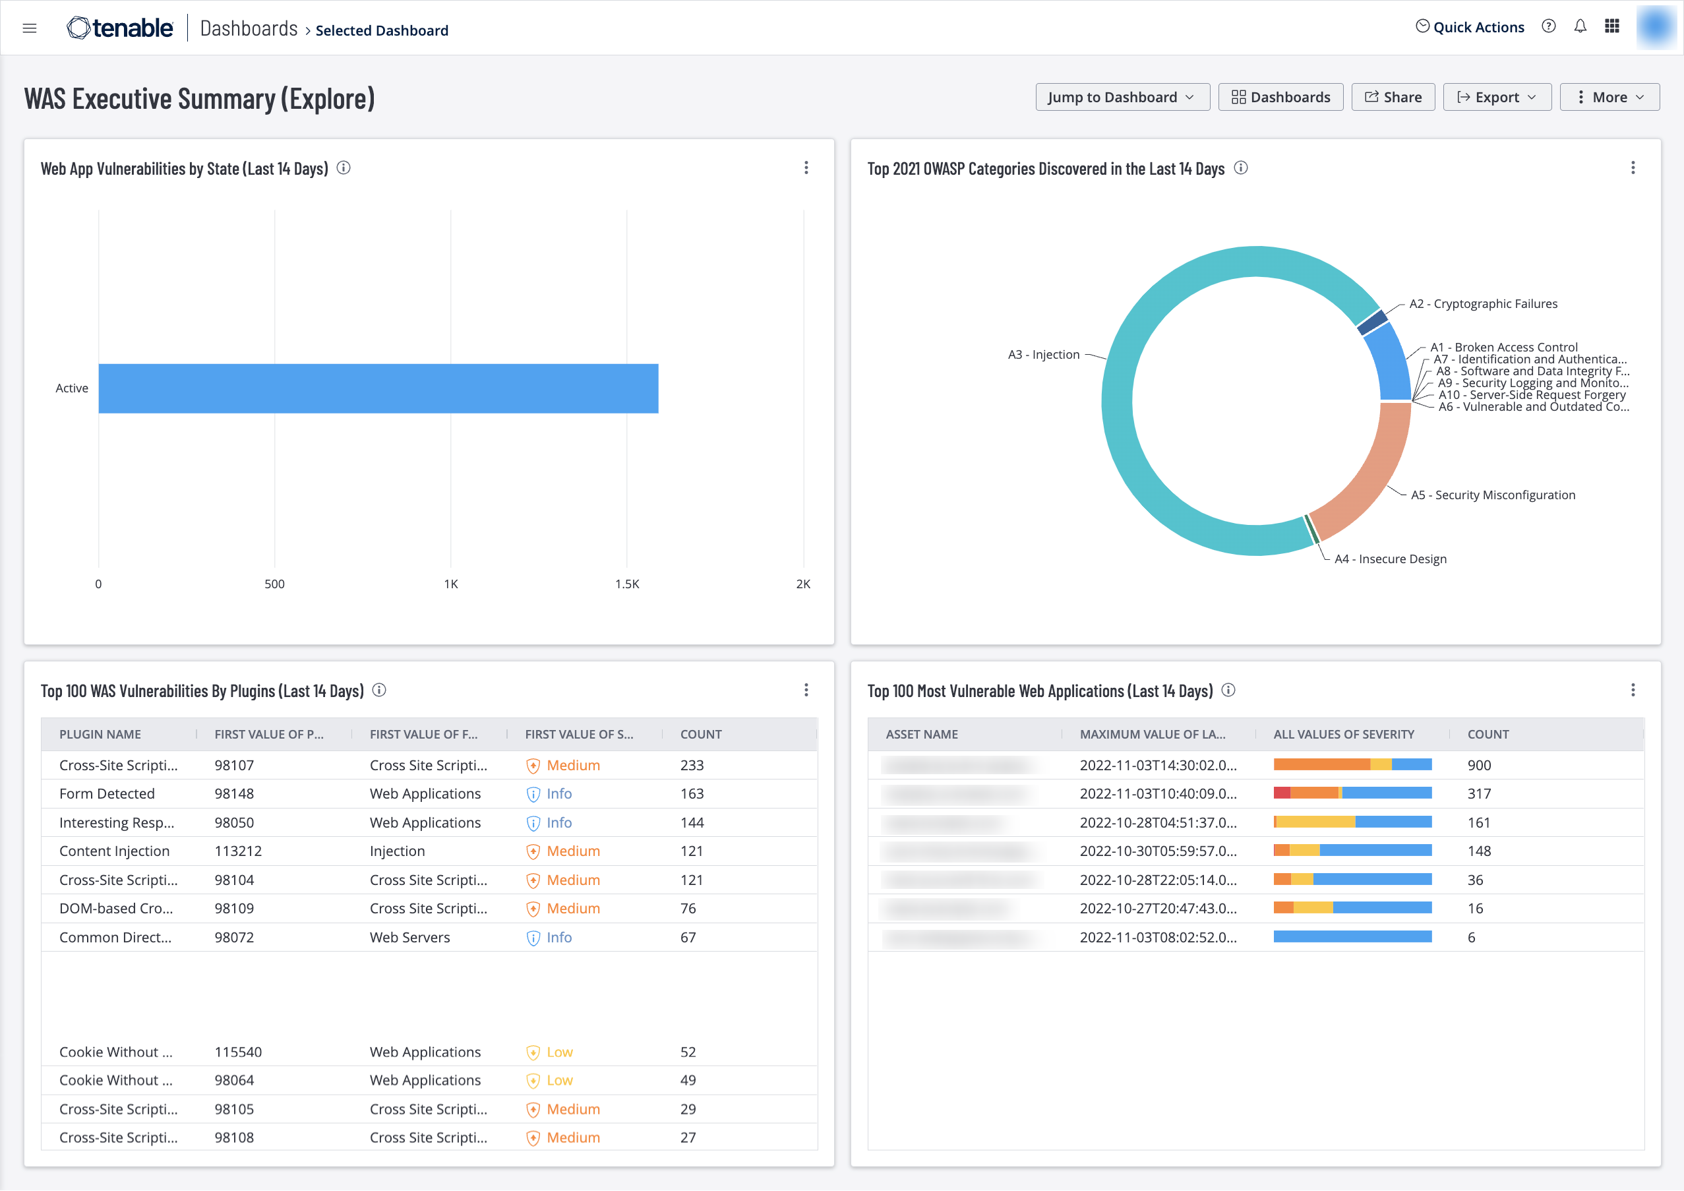Click the info icon on Top 100 Plugins table
Image resolution: width=1684 pixels, height=1191 pixels.
click(x=379, y=691)
